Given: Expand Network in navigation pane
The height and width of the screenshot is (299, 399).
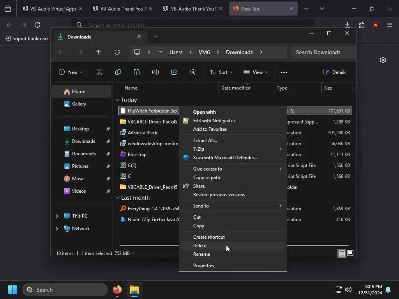Looking at the screenshot, I should click(57, 229).
